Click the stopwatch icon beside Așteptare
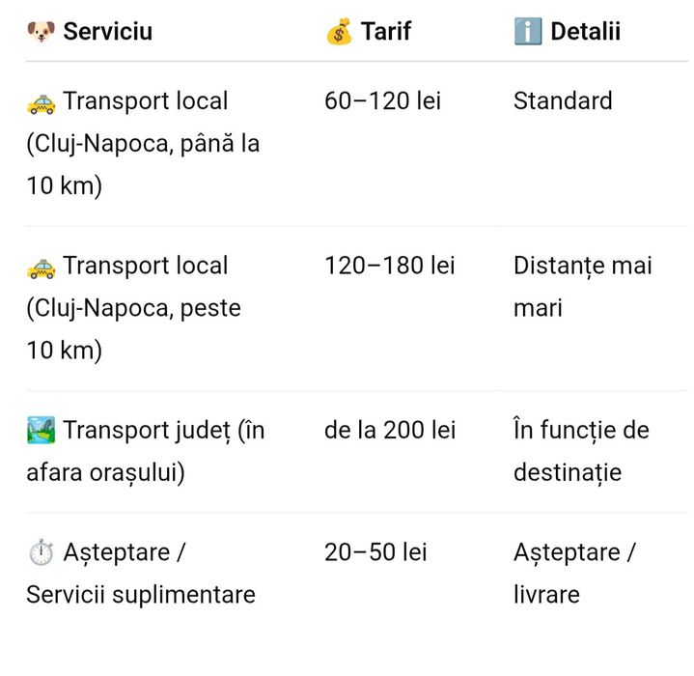The height and width of the screenshot is (676, 694). [42, 553]
